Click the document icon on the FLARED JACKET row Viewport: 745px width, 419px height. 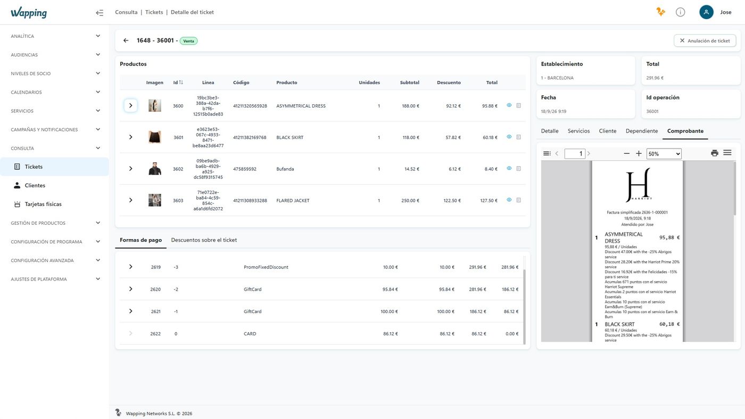(x=519, y=200)
